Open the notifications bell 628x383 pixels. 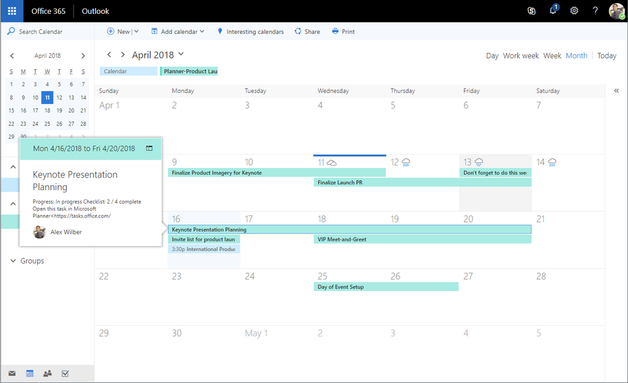pyautogui.click(x=553, y=11)
